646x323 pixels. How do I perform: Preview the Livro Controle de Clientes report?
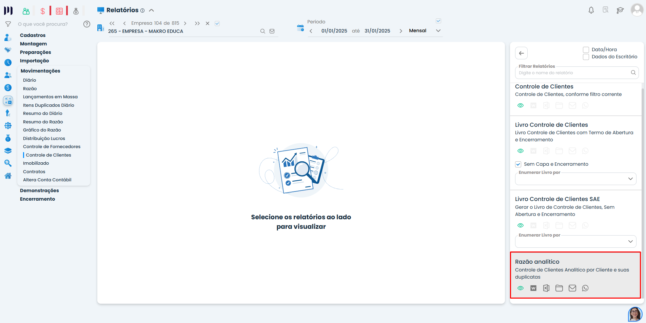click(x=521, y=151)
